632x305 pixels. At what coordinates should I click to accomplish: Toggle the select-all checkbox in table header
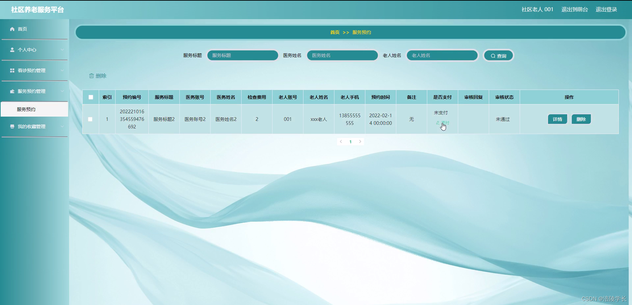pos(91,97)
